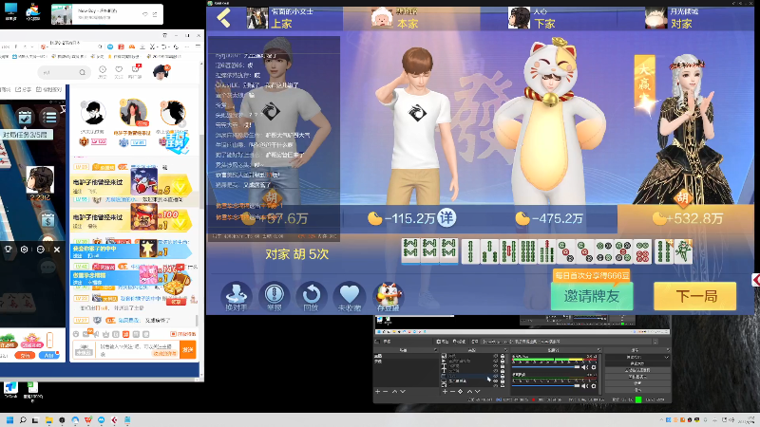Click the 举报 report icon
This screenshot has height=427, width=760.
(x=274, y=297)
